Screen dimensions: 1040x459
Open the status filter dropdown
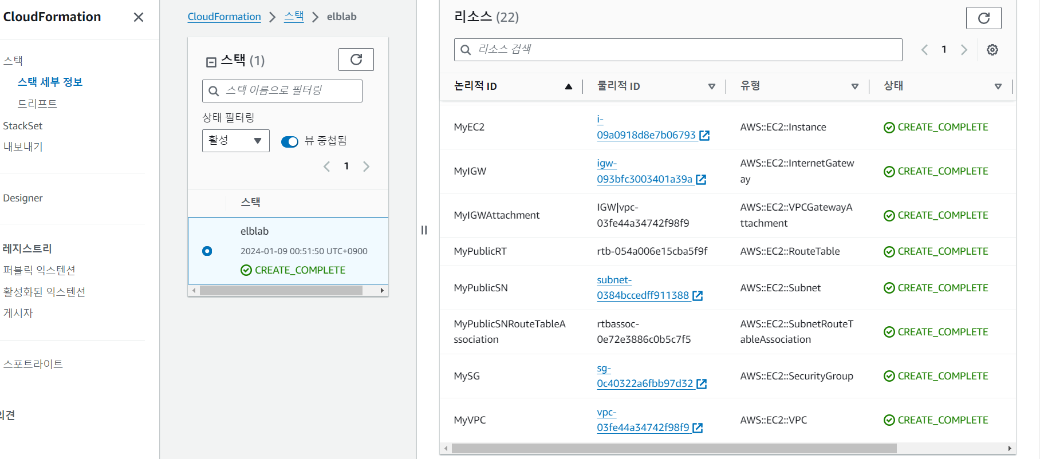236,141
